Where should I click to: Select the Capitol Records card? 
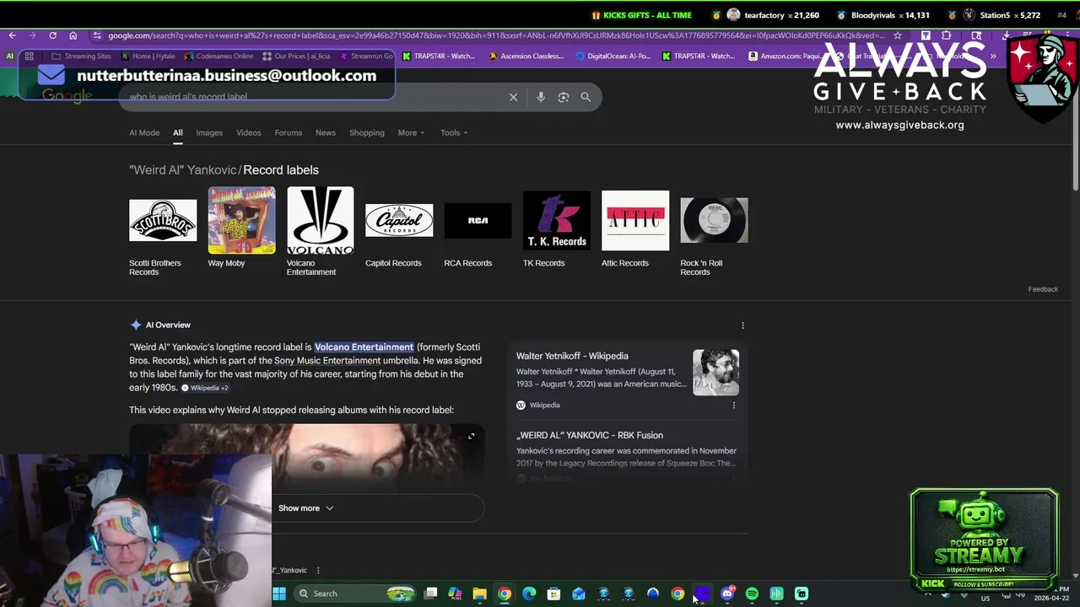(398, 228)
